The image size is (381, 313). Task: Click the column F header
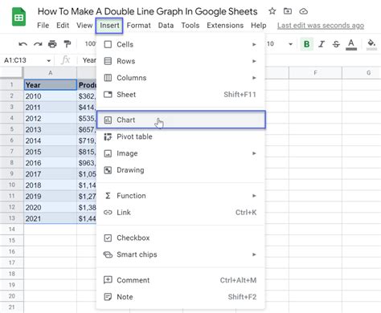pyautogui.click(x=315, y=72)
